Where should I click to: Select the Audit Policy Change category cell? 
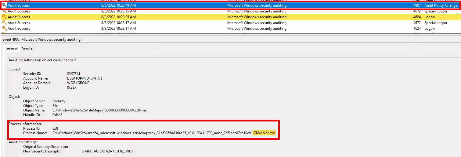[x=441, y=5]
